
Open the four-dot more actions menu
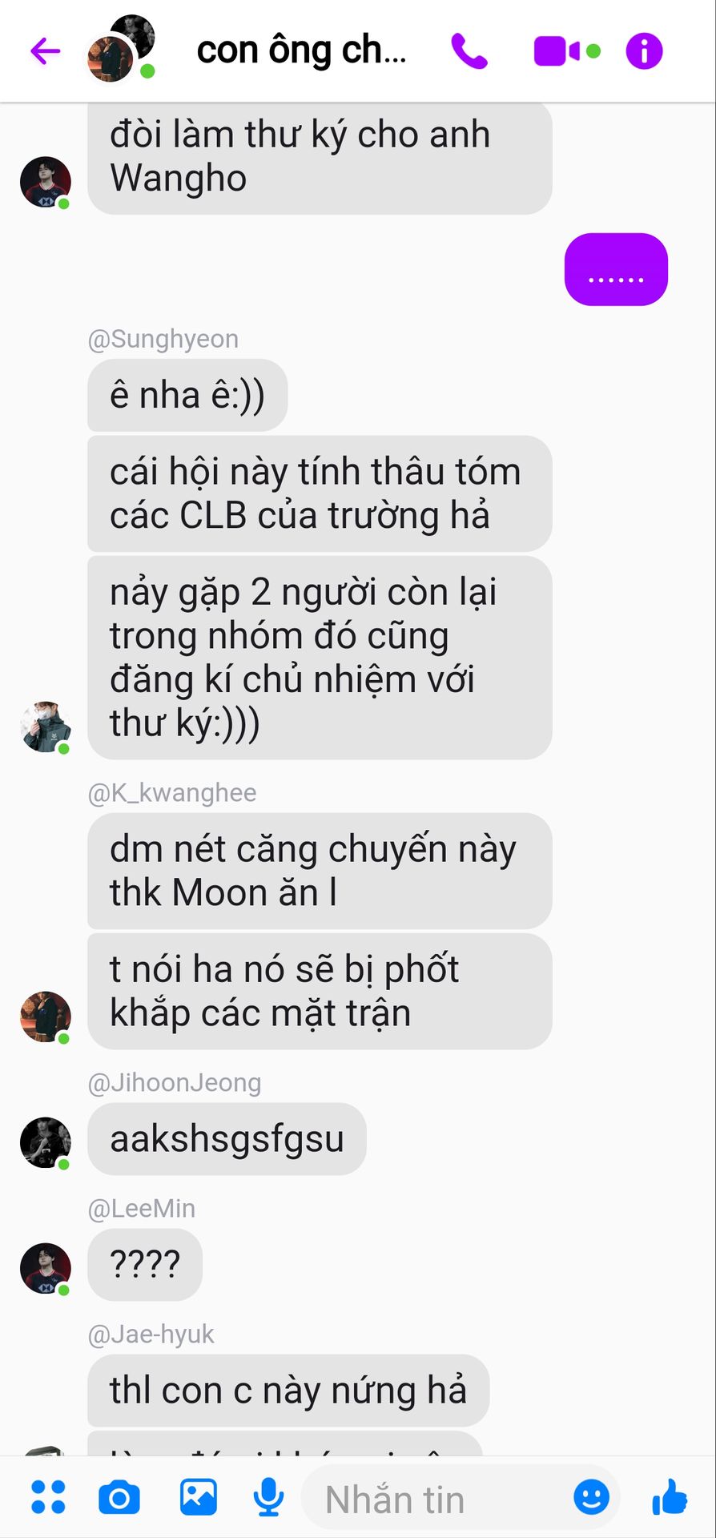(48, 1497)
